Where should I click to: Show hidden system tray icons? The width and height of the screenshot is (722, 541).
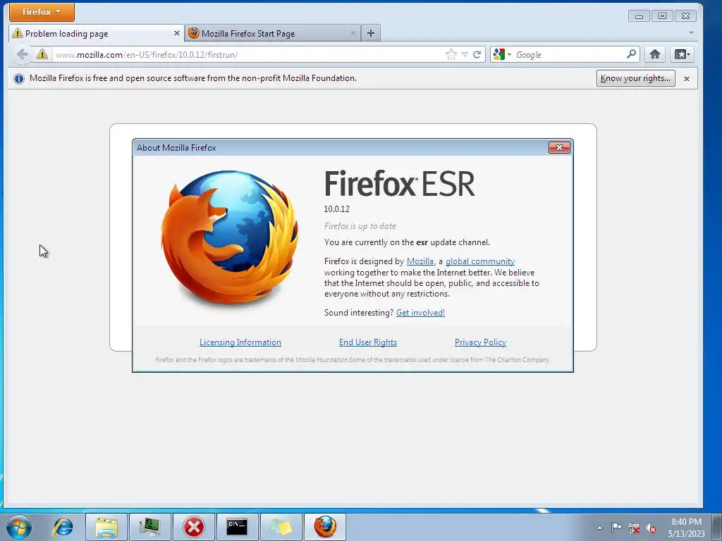point(599,528)
